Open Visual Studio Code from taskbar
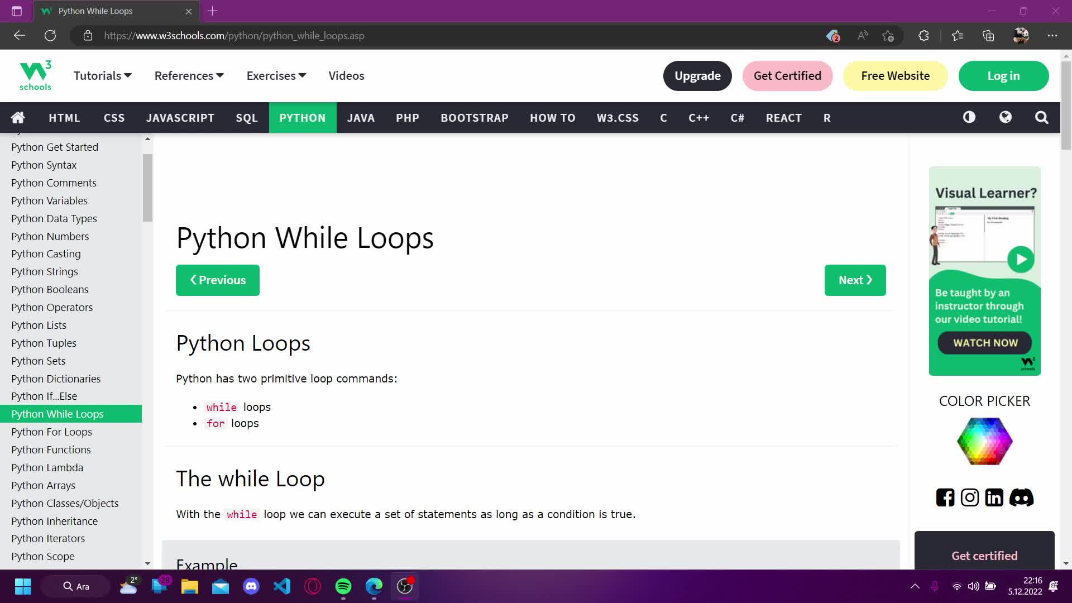Screen dimensions: 1072x603 pos(282,586)
